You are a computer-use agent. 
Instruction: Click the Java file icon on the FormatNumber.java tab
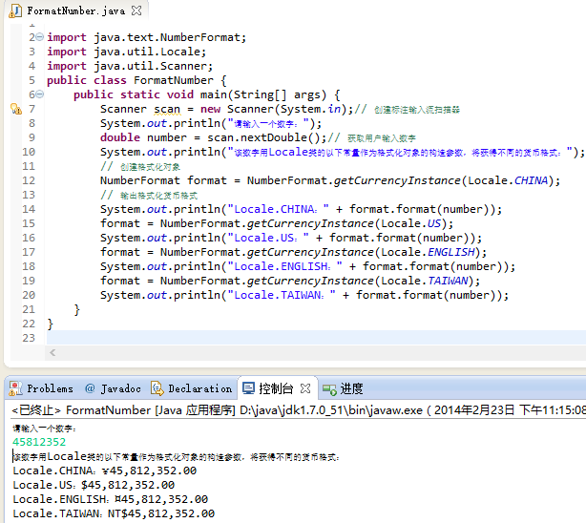pyautogui.click(x=15, y=10)
